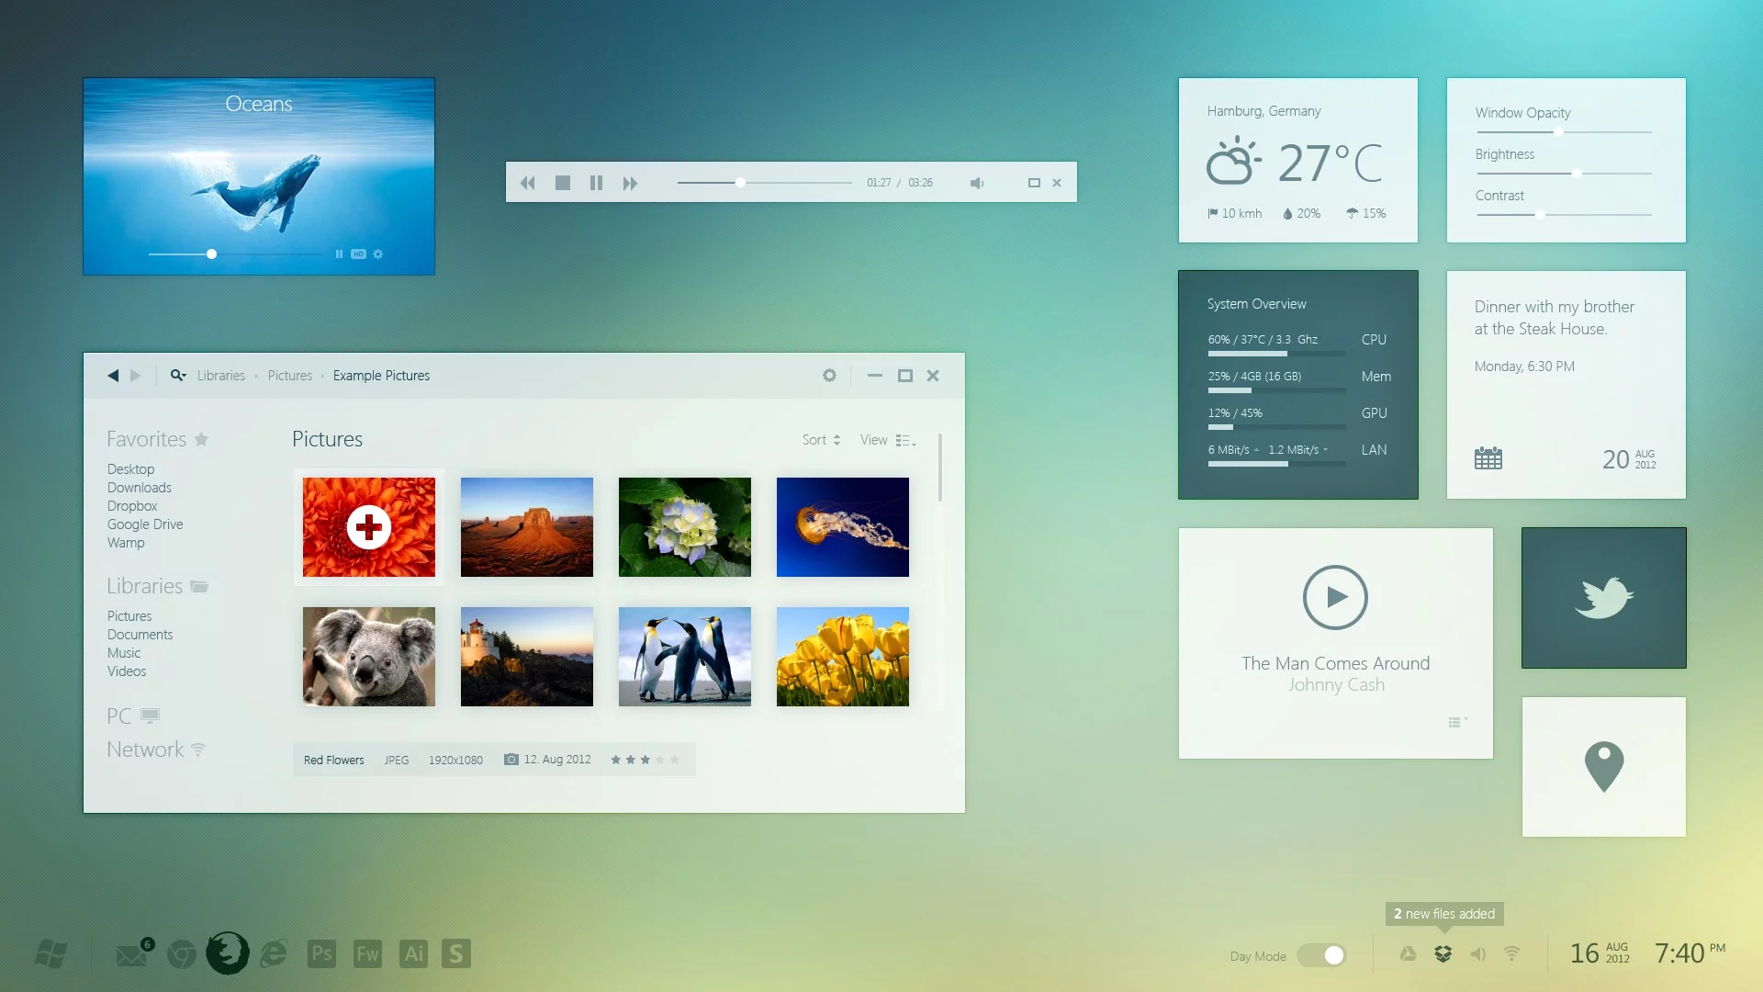Open the calendar icon in reminder widget
Image resolution: width=1763 pixels, height=992 pixels.
[1488, 458]
